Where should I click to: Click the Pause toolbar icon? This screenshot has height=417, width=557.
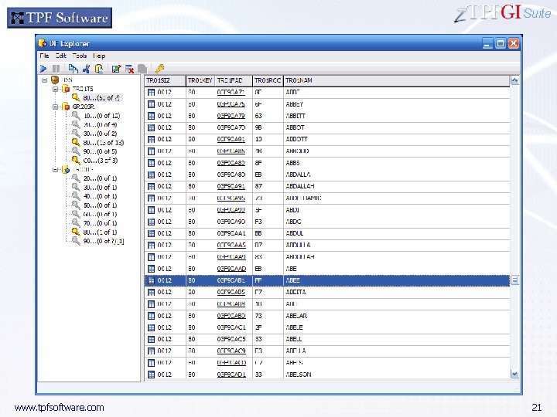coord(56,69)
